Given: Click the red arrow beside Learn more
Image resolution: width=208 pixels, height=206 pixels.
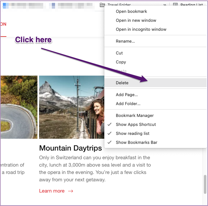Looking at the screenshot, I should [x=71, y=191].
